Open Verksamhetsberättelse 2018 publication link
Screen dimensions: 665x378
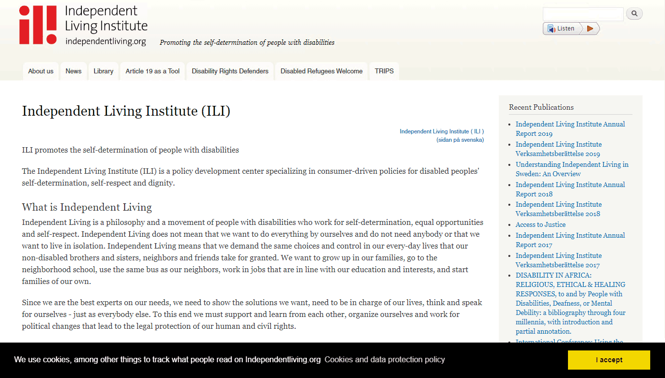[x=558, y=209]
